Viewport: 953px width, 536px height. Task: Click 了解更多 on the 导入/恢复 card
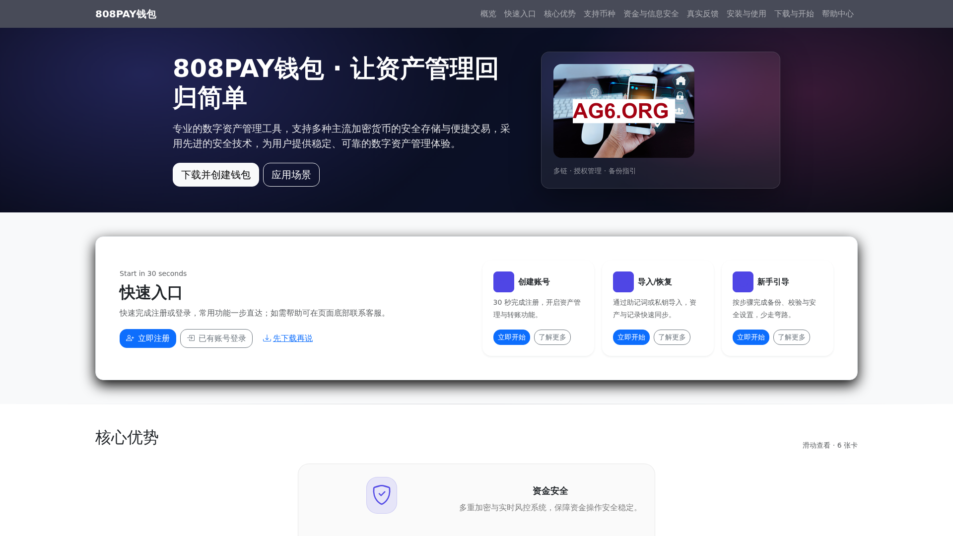click(672, 337)
